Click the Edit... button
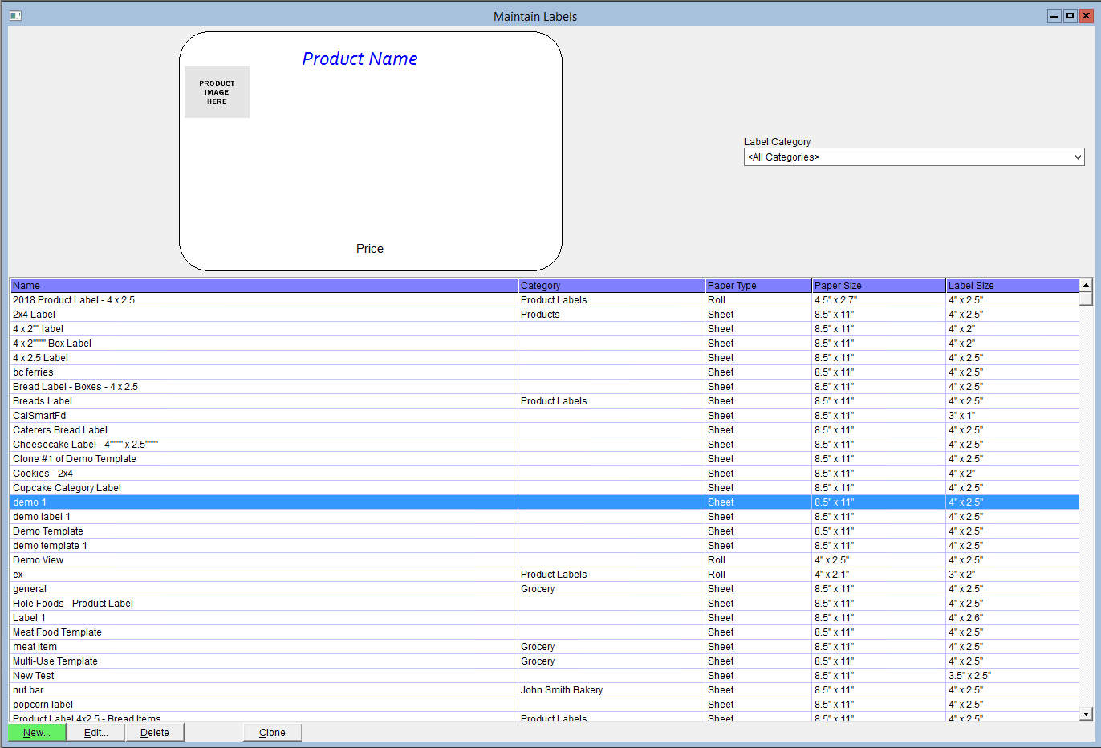The width and height of the screenshot is (1101, 748). point(95,732)
